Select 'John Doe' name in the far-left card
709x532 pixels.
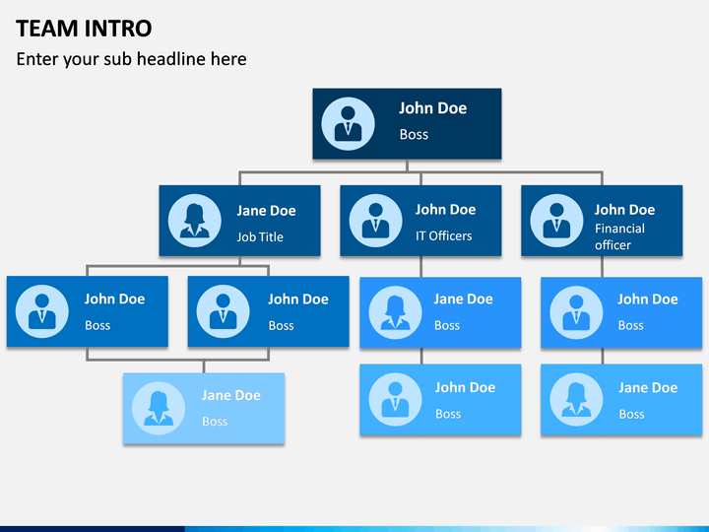pyautogui.click(x=114, y=299)
